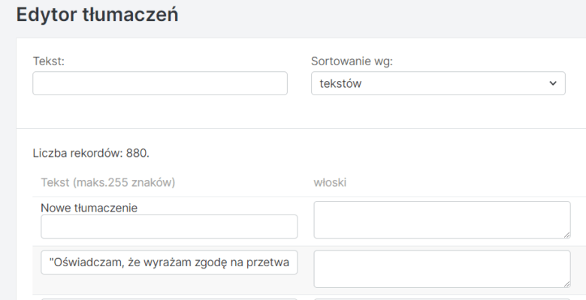586x300 pixels.
Task: Click the Nowe tłumaczenie text input
Action: click(169, 226)
